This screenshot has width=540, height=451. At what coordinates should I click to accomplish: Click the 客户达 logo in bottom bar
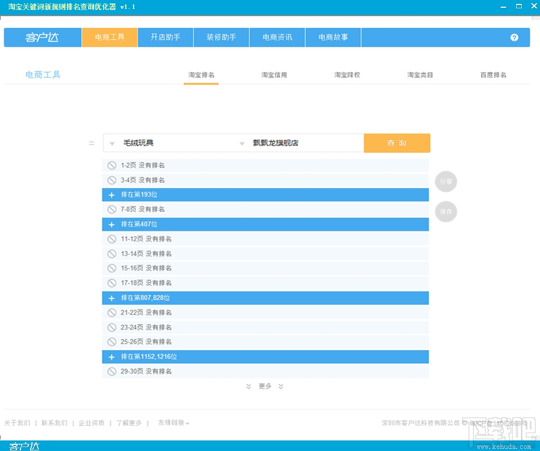point(24,447)
